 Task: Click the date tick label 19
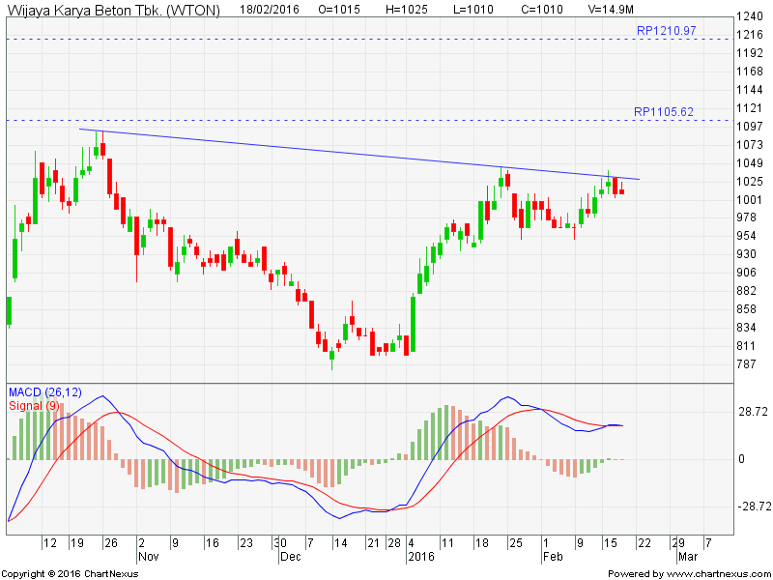point(77,543)
